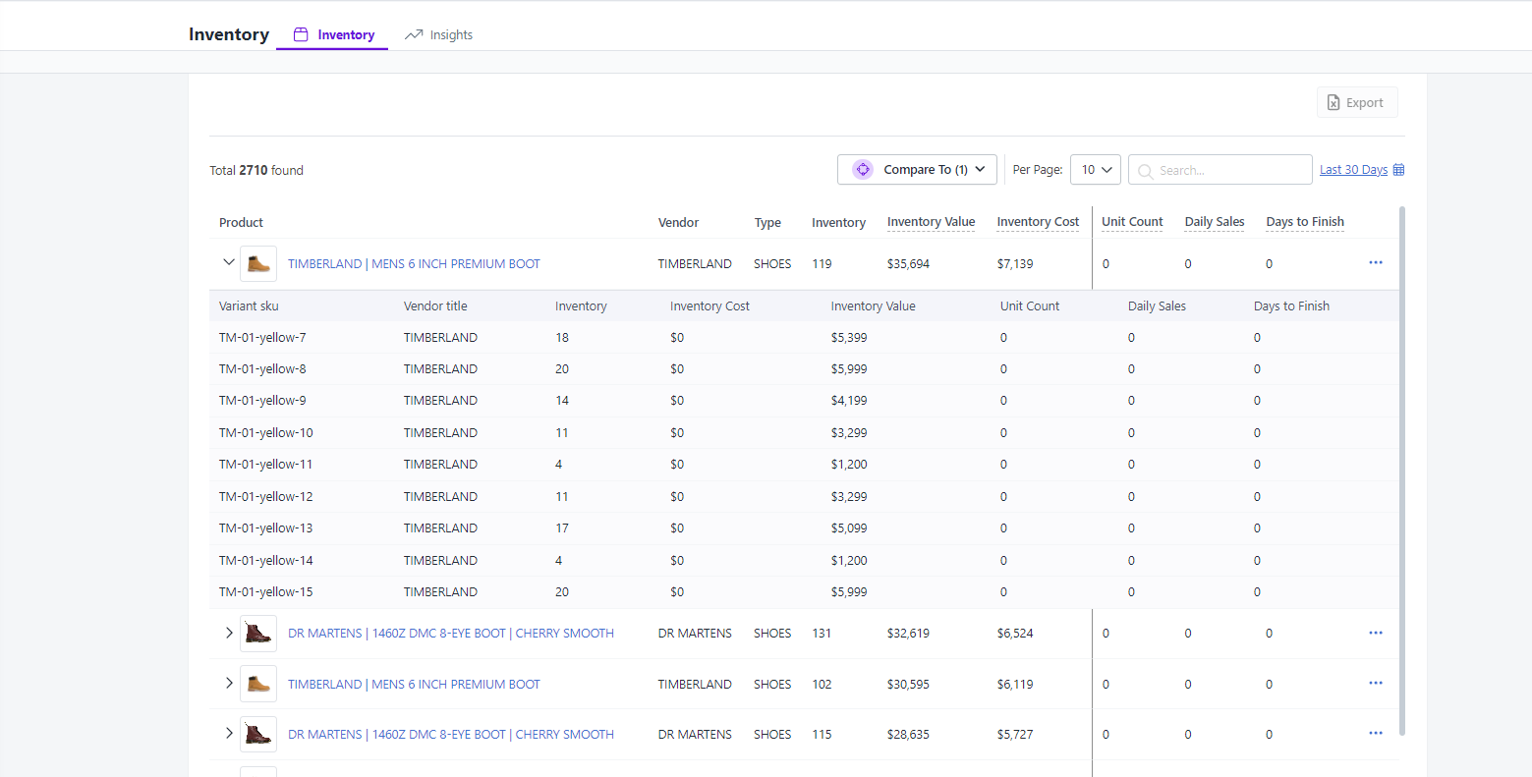Select variant TM-01-yellow-11

tap(265, 464)
